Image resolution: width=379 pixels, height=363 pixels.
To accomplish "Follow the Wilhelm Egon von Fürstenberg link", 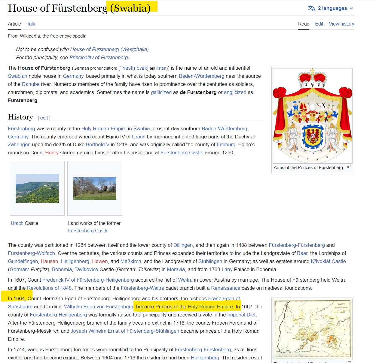I will click(99, 307).
